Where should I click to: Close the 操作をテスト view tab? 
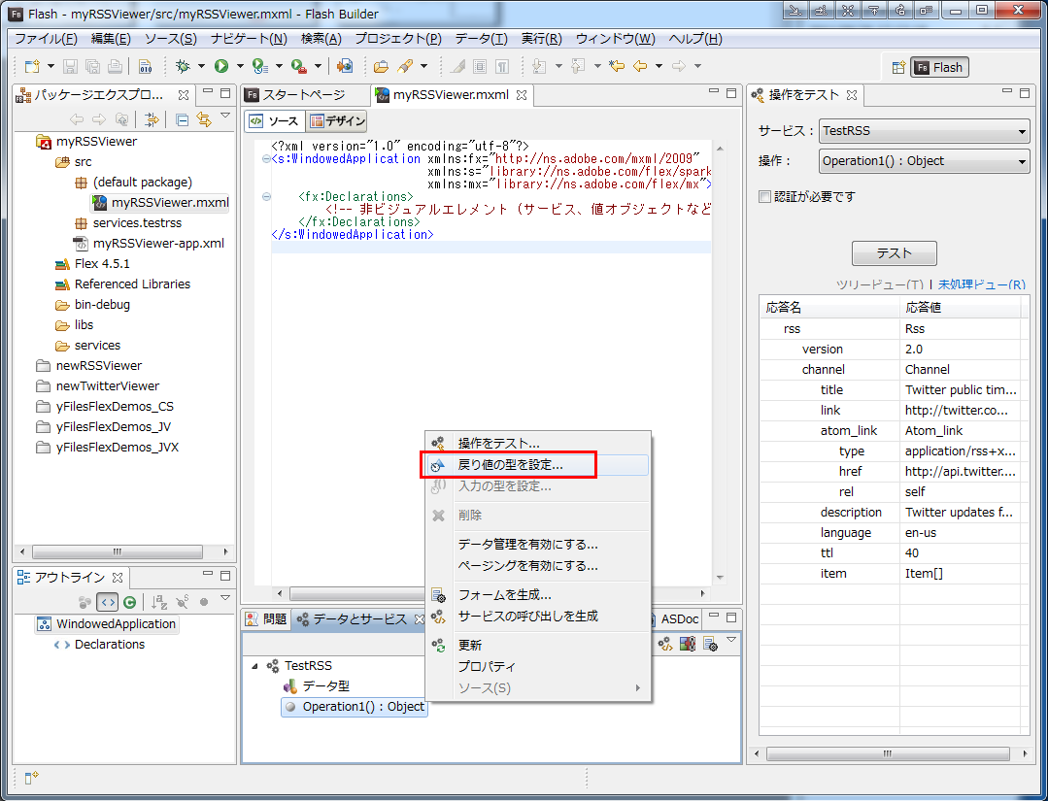[x=852, y=95]
